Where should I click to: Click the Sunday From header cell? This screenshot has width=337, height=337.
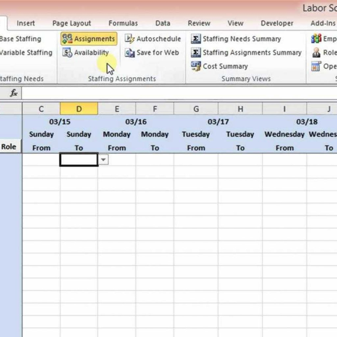tap(41, 148)
